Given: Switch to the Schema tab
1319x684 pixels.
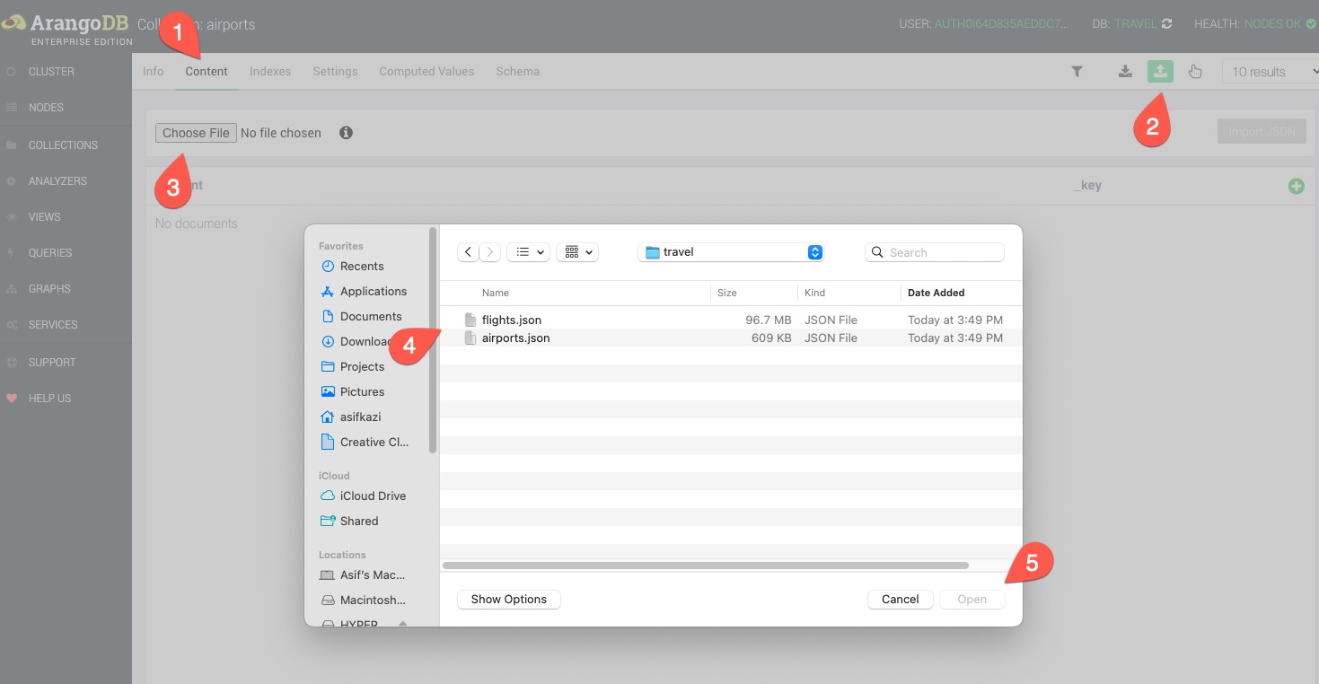Looking at the screenshot, I should point(518,71).
